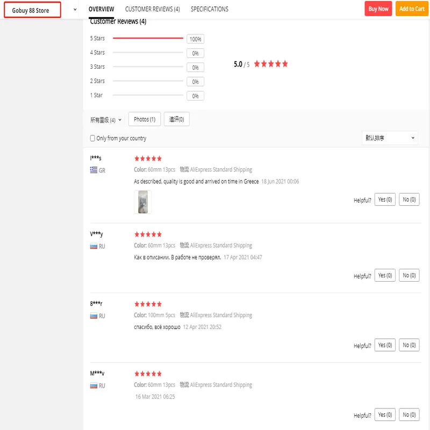Click the star rating on 8***r's review
The width and height of the screenshot is (430, 430).
148,304
